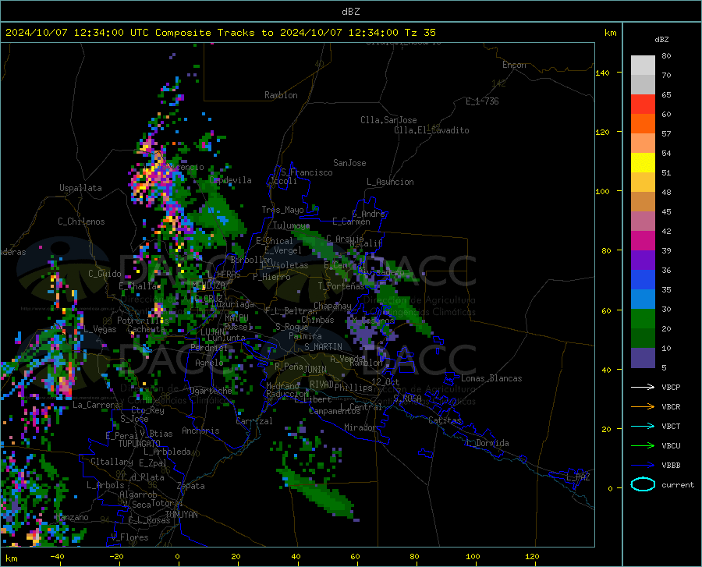The image size is (702, 567).
Task: Select the magenta 39 dBZ color swatch
Action: pos(643,241)
